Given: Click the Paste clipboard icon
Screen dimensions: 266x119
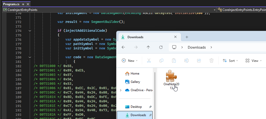Looking at the screenshot, I should [174, 61].
